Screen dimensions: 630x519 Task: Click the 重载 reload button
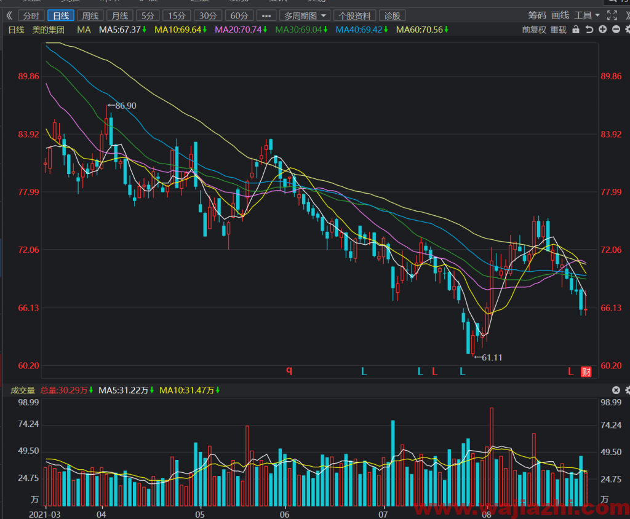click(x=559, y=30)
